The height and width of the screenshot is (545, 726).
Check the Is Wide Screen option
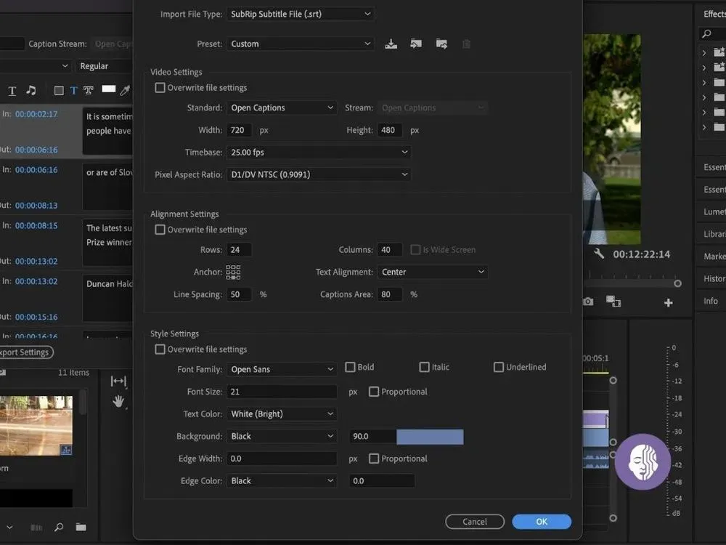tap(415, 250)
